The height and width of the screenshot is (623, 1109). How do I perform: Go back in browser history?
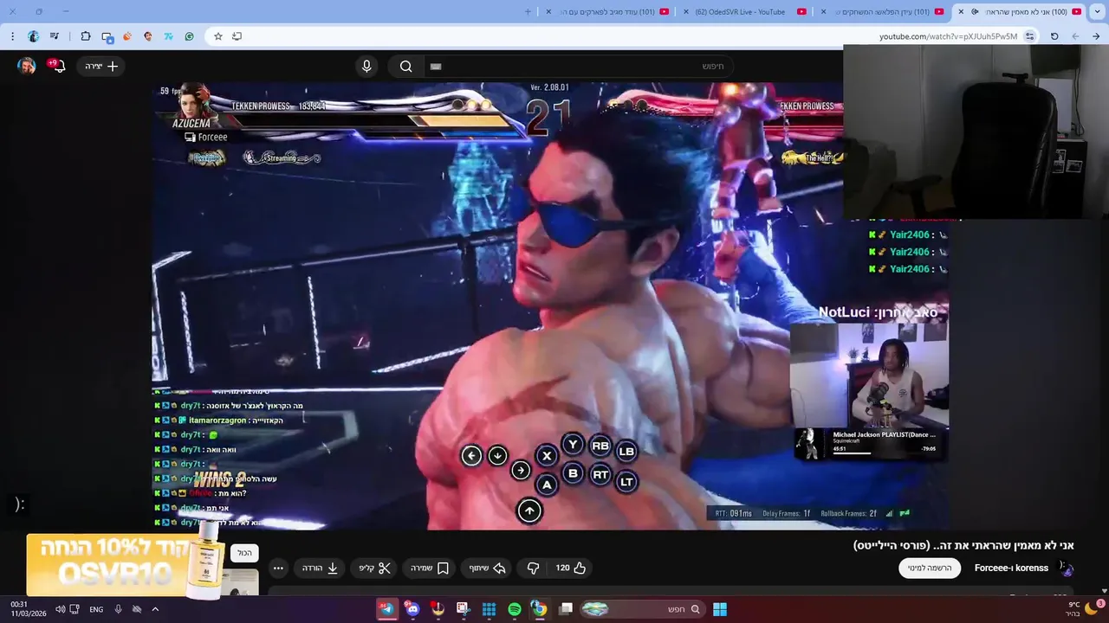coord(1096,36)
